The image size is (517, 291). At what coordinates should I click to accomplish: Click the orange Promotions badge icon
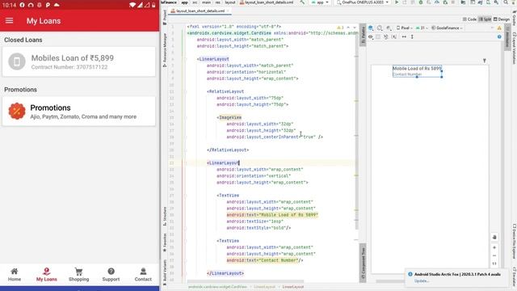tap(17, 112)
